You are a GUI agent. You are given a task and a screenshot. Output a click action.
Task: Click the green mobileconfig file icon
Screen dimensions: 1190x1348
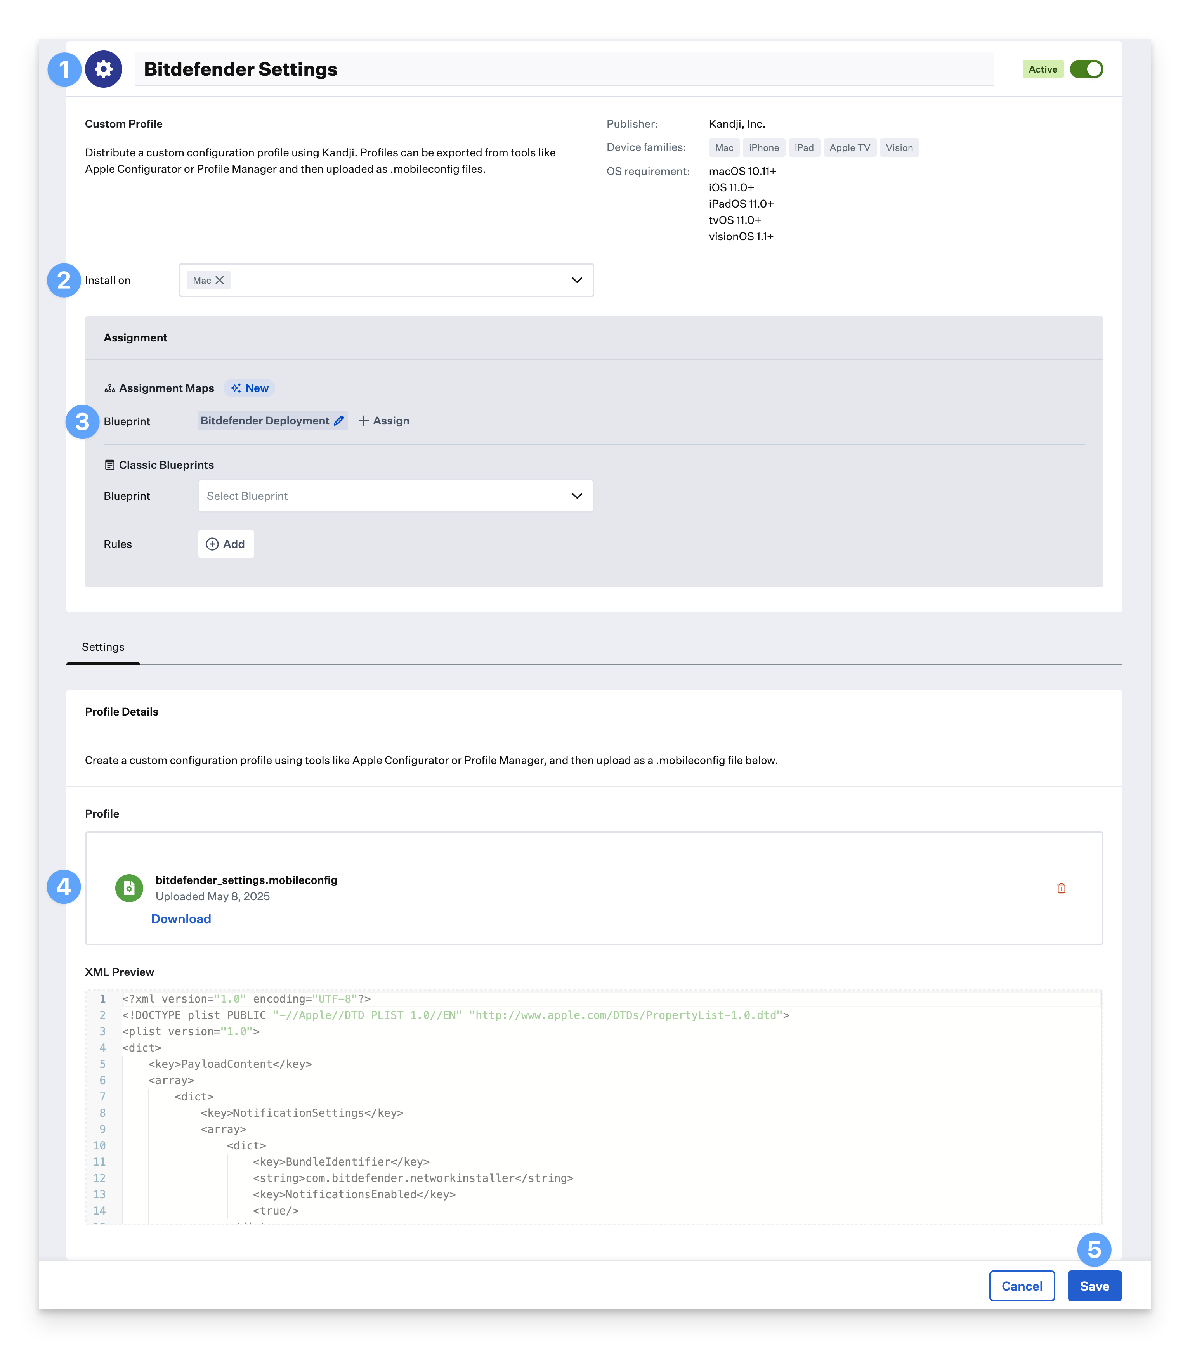[x=129, y=888]
